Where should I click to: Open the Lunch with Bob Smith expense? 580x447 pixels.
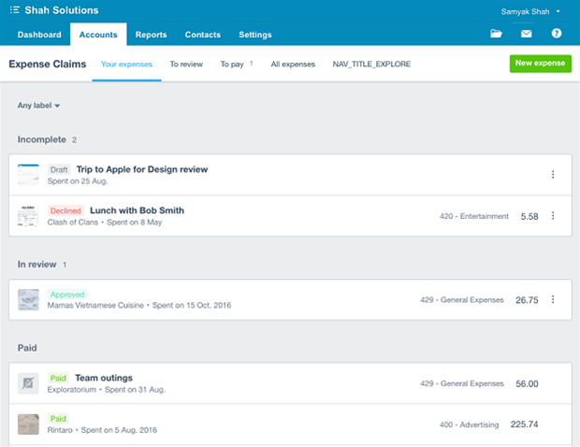pyautogui.click(x=137, y=210)
